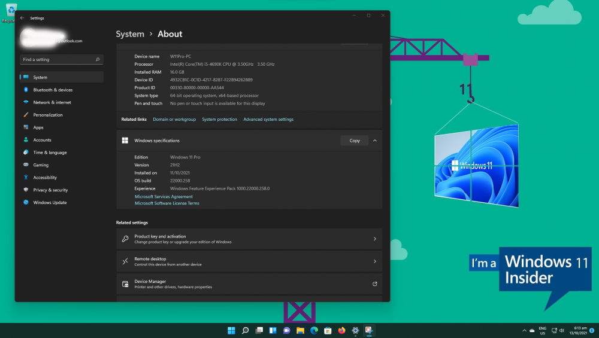
Task: Open Privacy & security settings
Action: [62, 190]
